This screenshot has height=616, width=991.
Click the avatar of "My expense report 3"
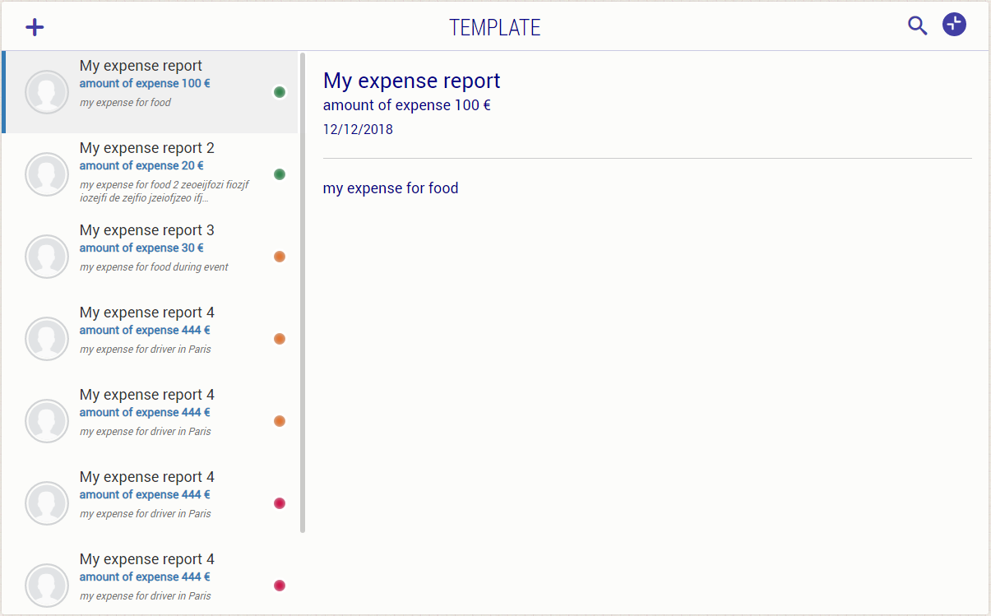(47, 256)
